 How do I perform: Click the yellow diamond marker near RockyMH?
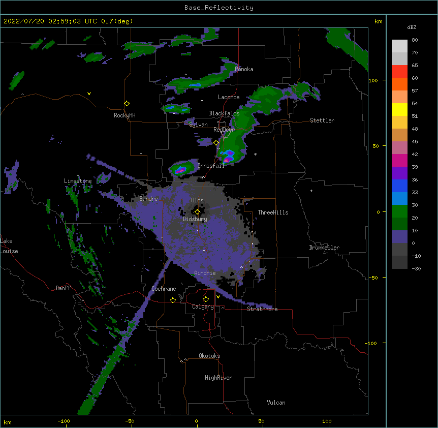coord(127,104)
